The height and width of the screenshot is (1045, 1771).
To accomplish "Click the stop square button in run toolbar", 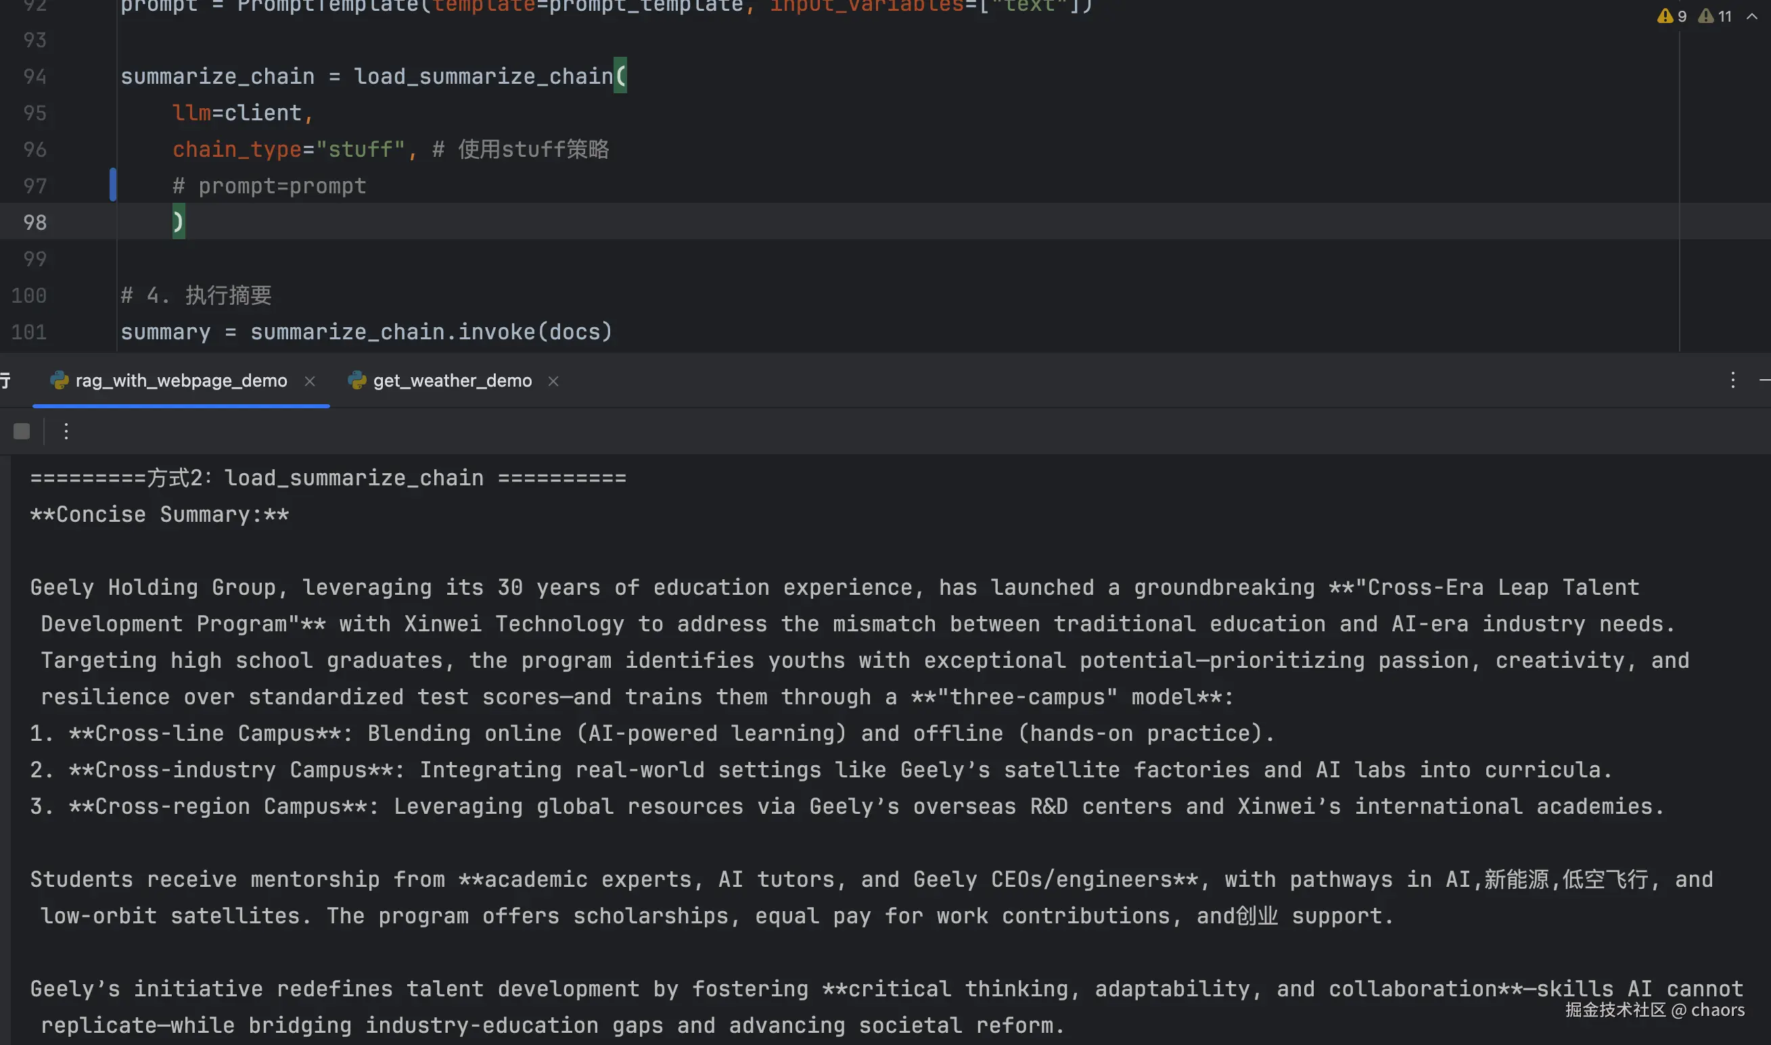I will (x=22, y=431).
